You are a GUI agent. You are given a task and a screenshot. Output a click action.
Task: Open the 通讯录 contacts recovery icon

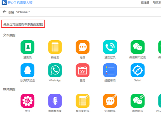tap(28, 47)
